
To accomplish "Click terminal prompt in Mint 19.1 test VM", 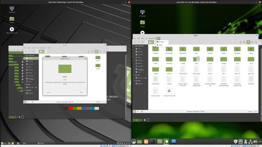I will click(141, 120).
